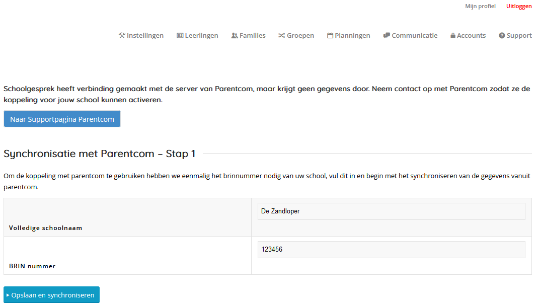Click the Leerlingen list icon
The width and height of the screenshot is (538, 306).
pos(180,35)
